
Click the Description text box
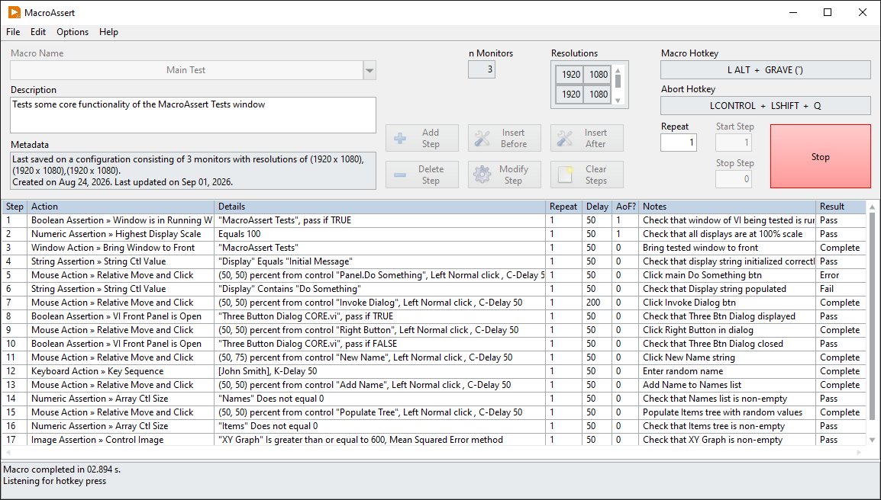point(193,115)
